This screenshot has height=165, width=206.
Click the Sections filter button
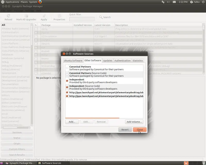pyautogui.click(x=17, y=133)
